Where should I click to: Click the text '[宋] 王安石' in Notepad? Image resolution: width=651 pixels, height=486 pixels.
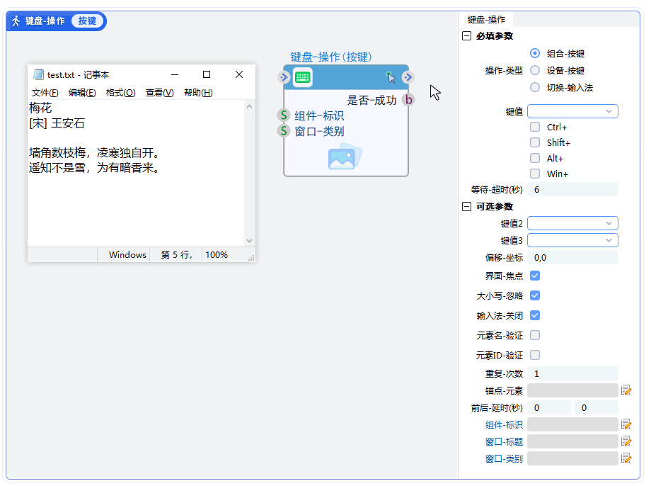click(57, 123)
